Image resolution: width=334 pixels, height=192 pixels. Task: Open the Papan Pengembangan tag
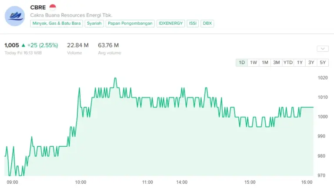(130, 24)
